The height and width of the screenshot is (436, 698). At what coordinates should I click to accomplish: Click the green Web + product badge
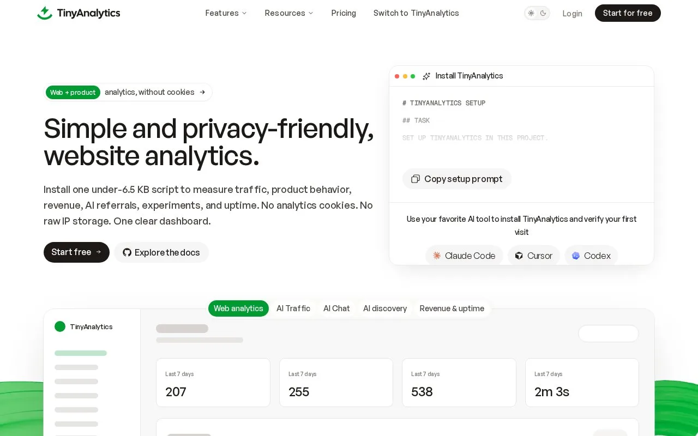(x=73, y=92)
